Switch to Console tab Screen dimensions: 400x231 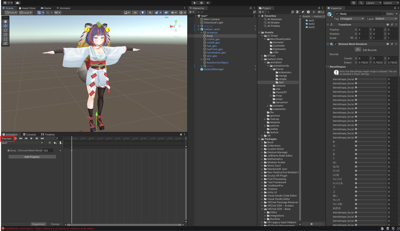click(29, 134)
